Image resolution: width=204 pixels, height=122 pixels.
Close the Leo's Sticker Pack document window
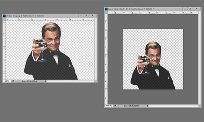point(196,9)
